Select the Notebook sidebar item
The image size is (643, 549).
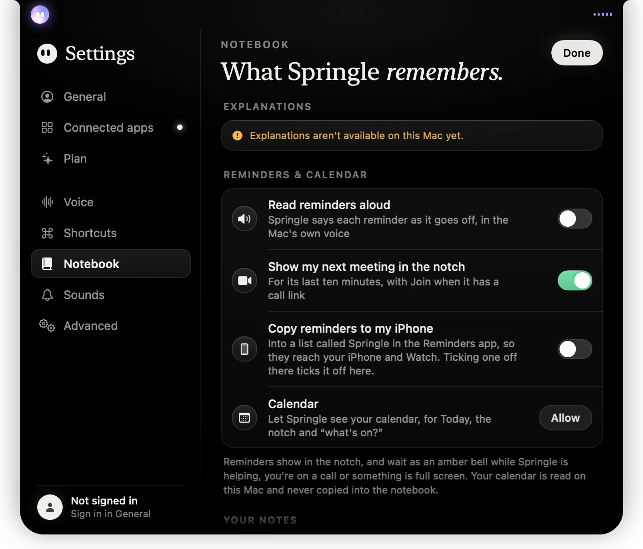pyautogui.click(x=111, y=264)
